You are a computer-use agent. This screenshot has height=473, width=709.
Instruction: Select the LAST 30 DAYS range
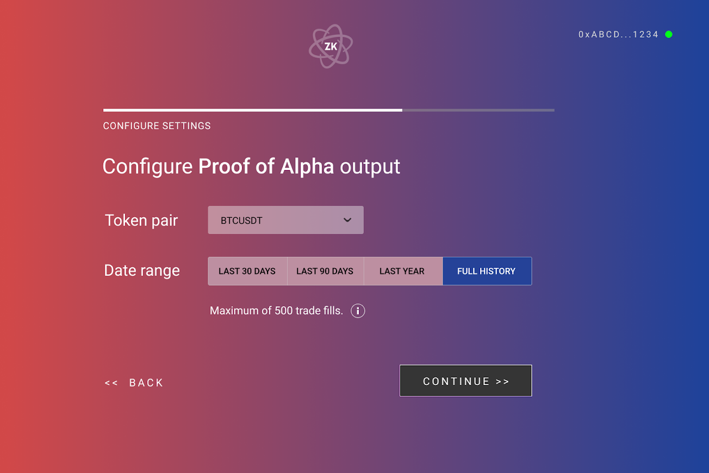247,271
